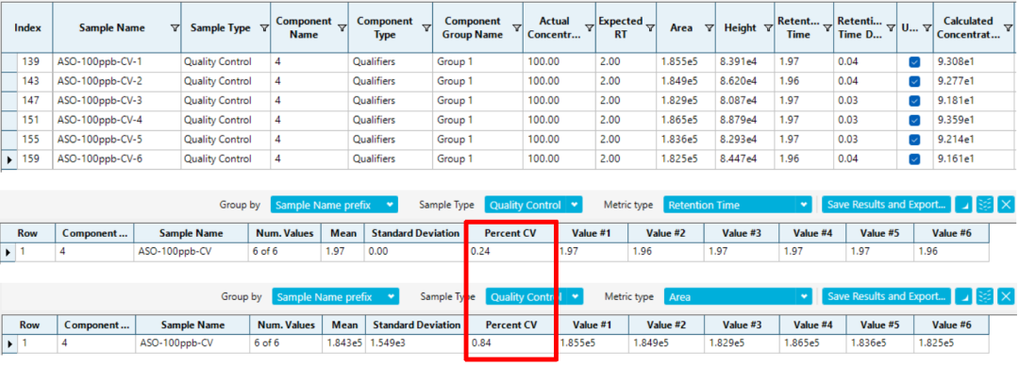Open Group by dropdown in Area statistics panel
The height and width of the screenshot is (367, 1019).
[x=335, y=296]
